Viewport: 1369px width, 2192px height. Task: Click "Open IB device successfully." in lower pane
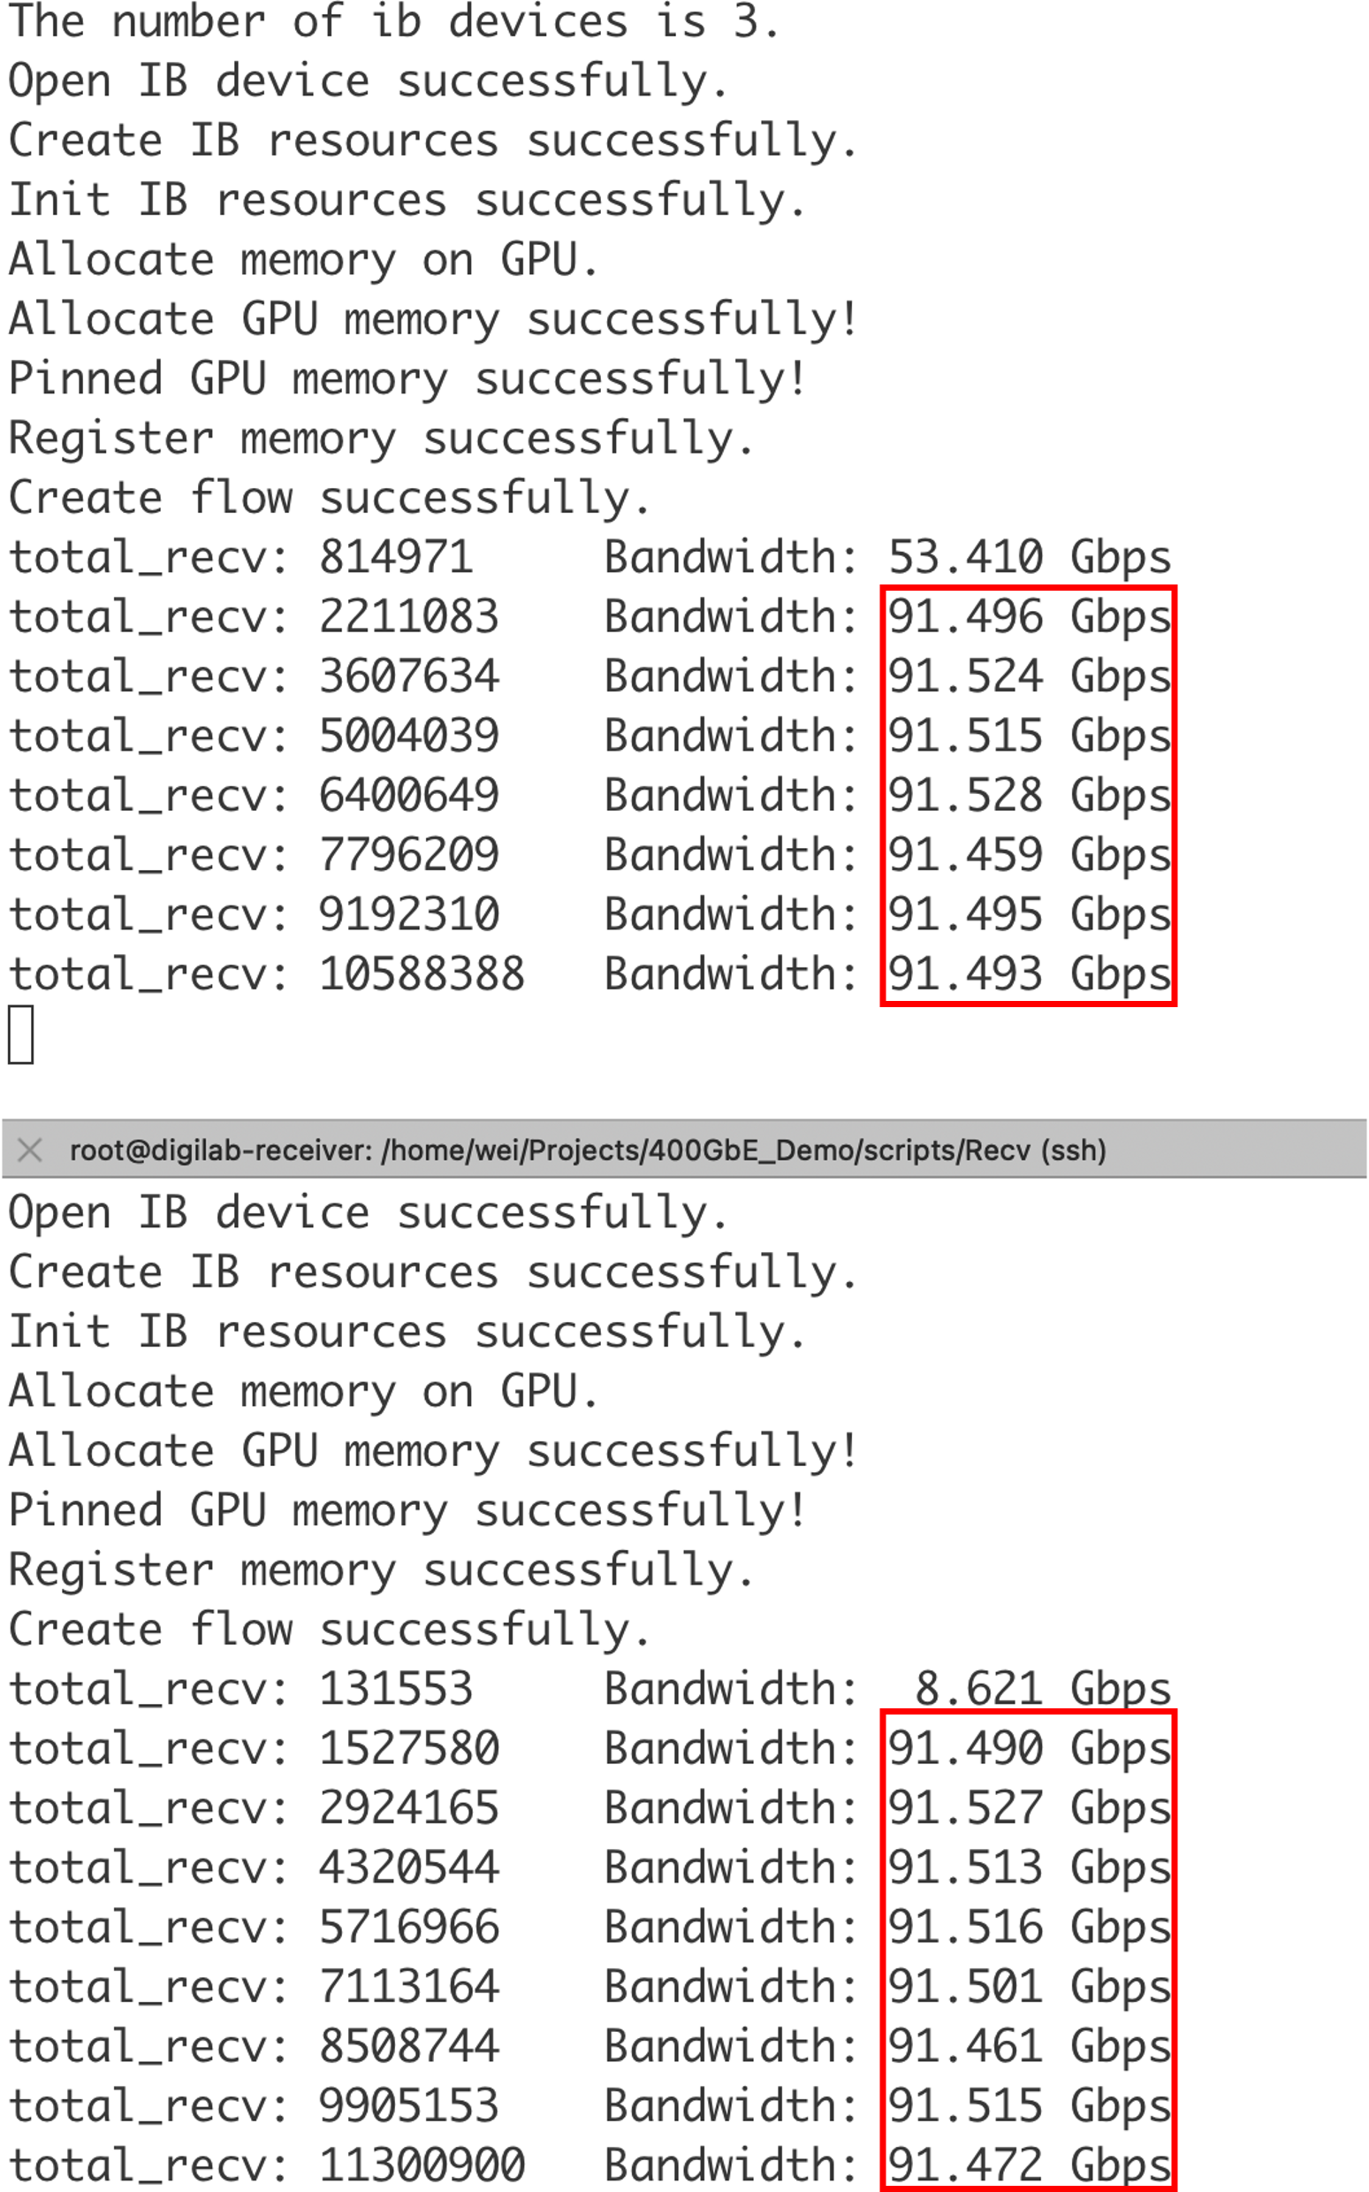coord(368,1213)
